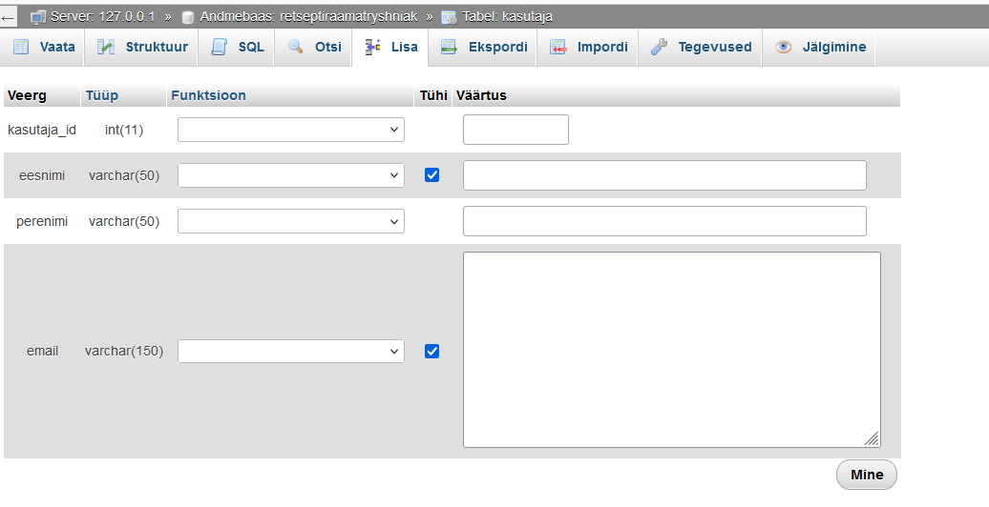
Task: Uncheck the Tühi checkbox for email
Action: 431,351
